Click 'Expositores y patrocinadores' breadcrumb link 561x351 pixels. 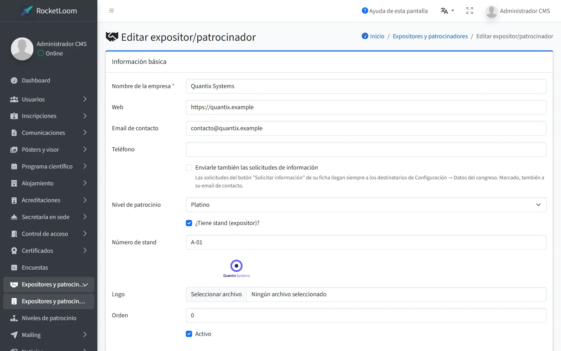click(x=430, y=36)
